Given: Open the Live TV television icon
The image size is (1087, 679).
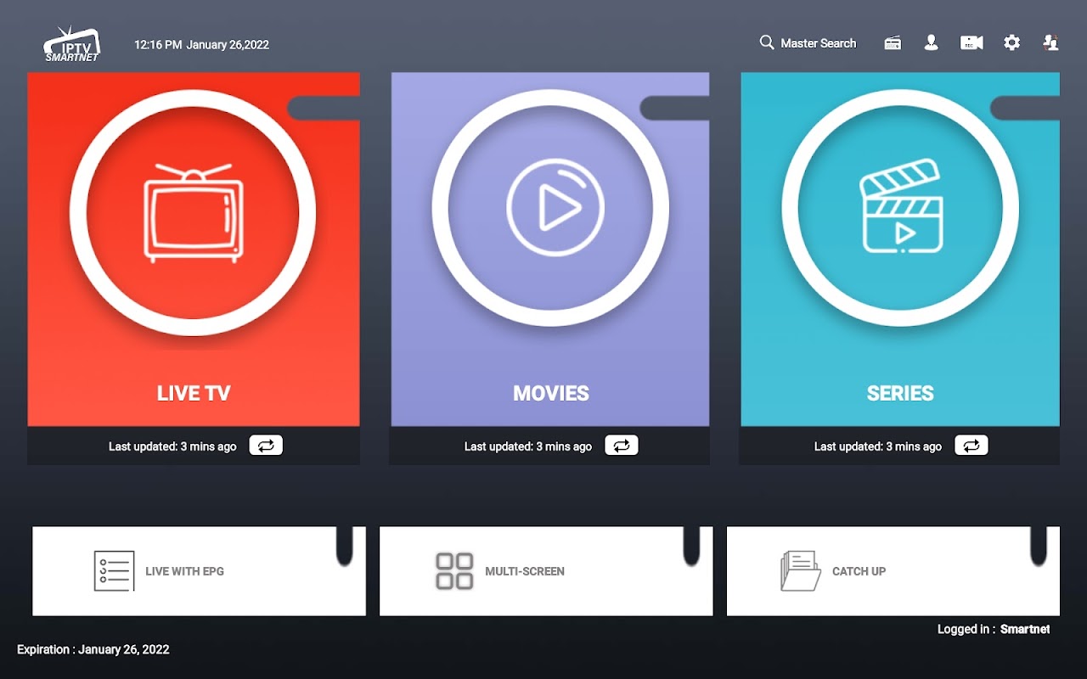Looking at the screenshot, I should coord(193,212).
